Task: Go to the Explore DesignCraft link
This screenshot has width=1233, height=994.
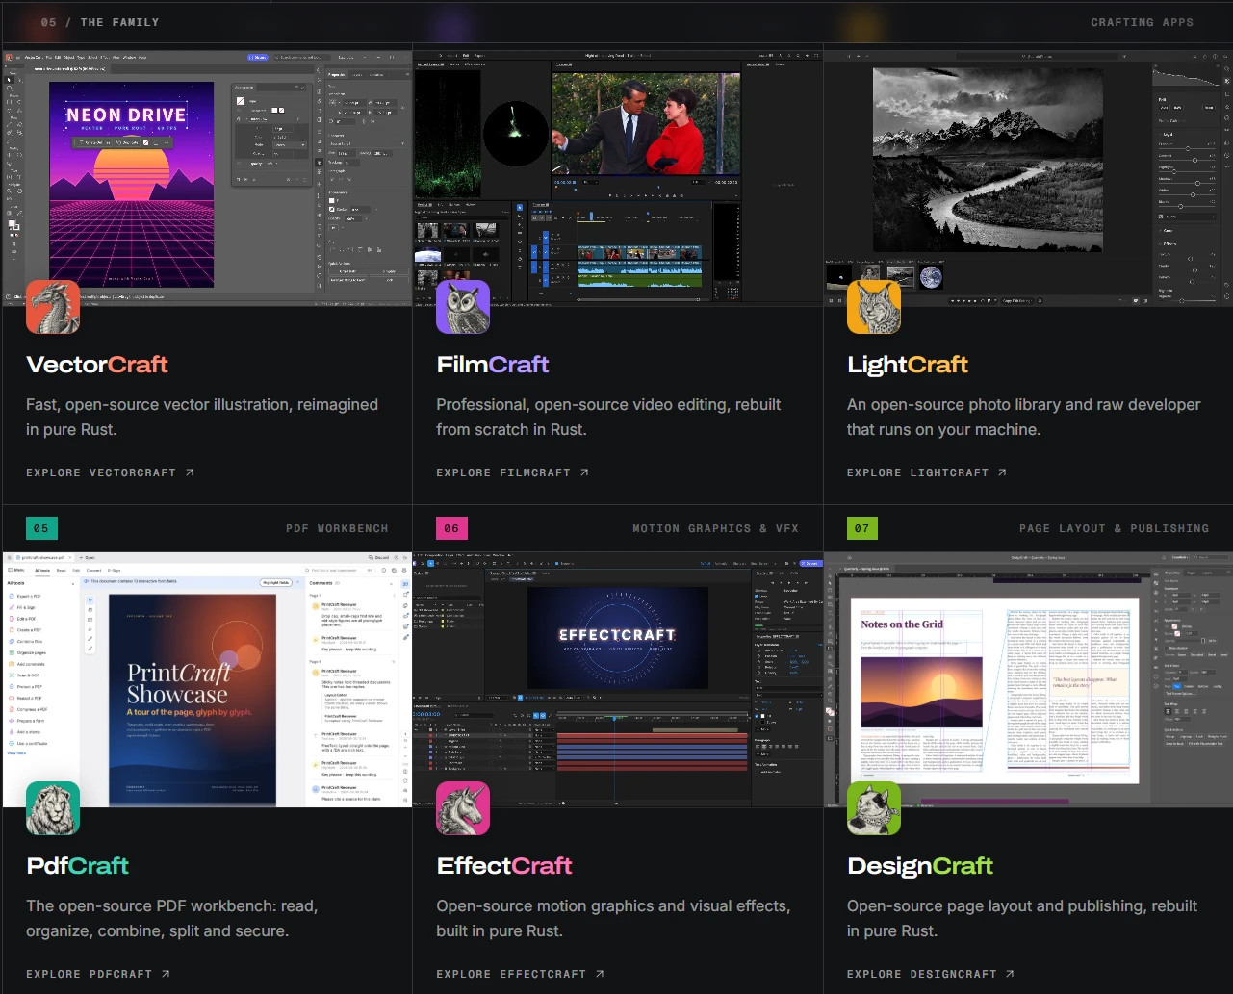Action: tap(931, 974)
